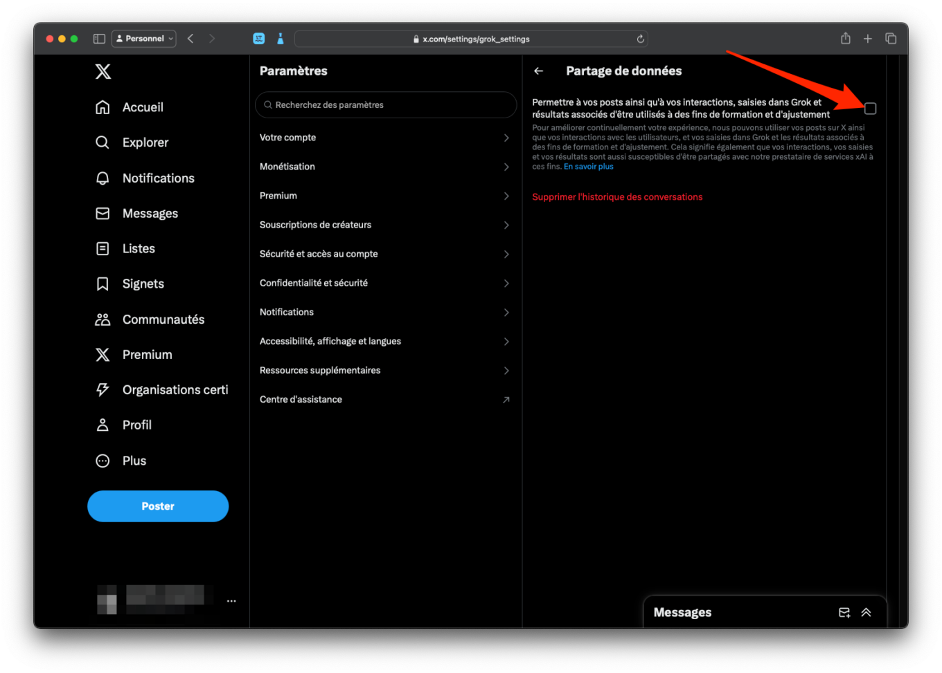Select Souscriptions de créateurs item
This screenshot has height=673, width=942.
point(386,225)
